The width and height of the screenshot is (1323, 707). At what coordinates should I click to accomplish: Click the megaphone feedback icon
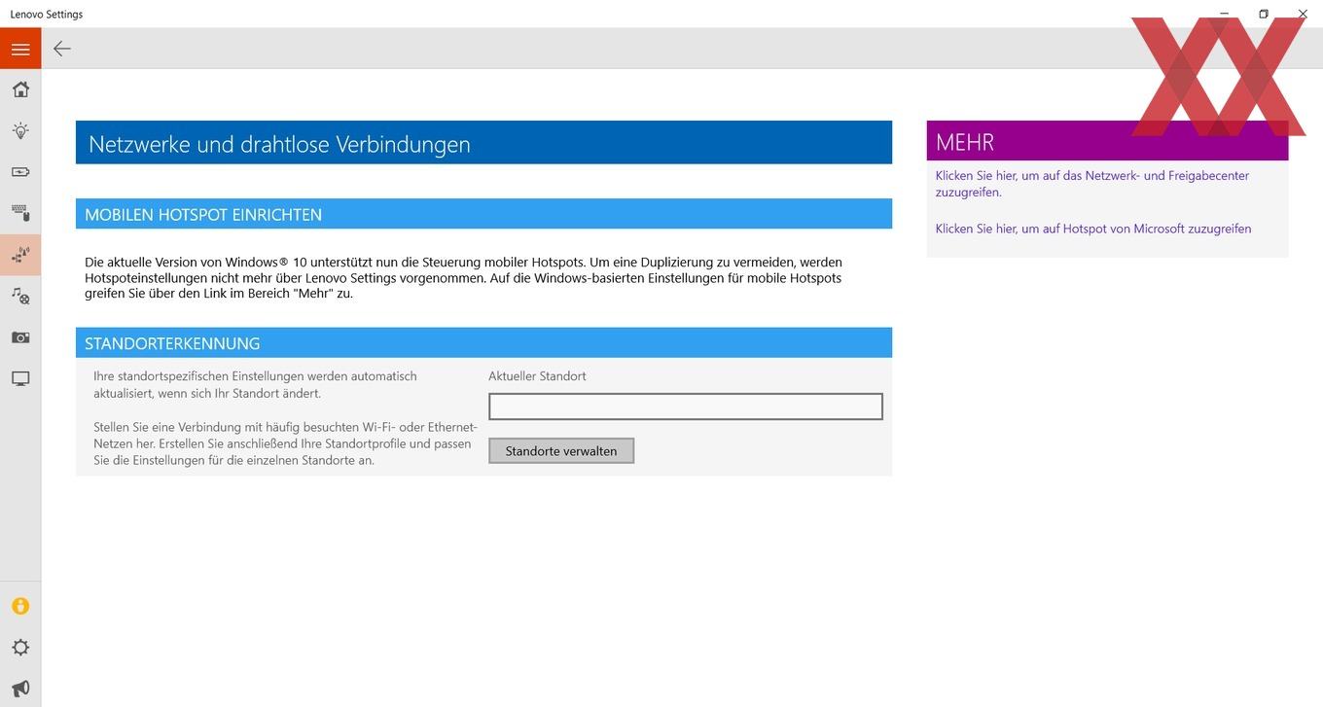click(x=20, y=689)
